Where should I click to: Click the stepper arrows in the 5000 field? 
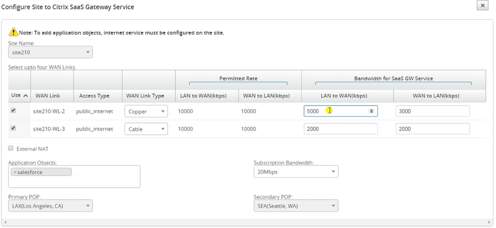click(371, 111)
